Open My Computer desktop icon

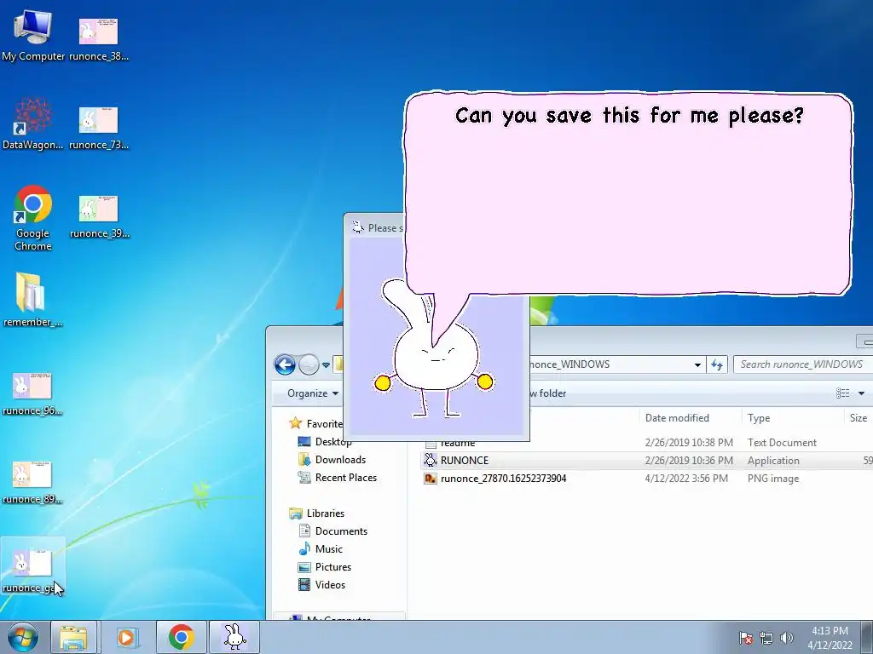click(33, 35)
